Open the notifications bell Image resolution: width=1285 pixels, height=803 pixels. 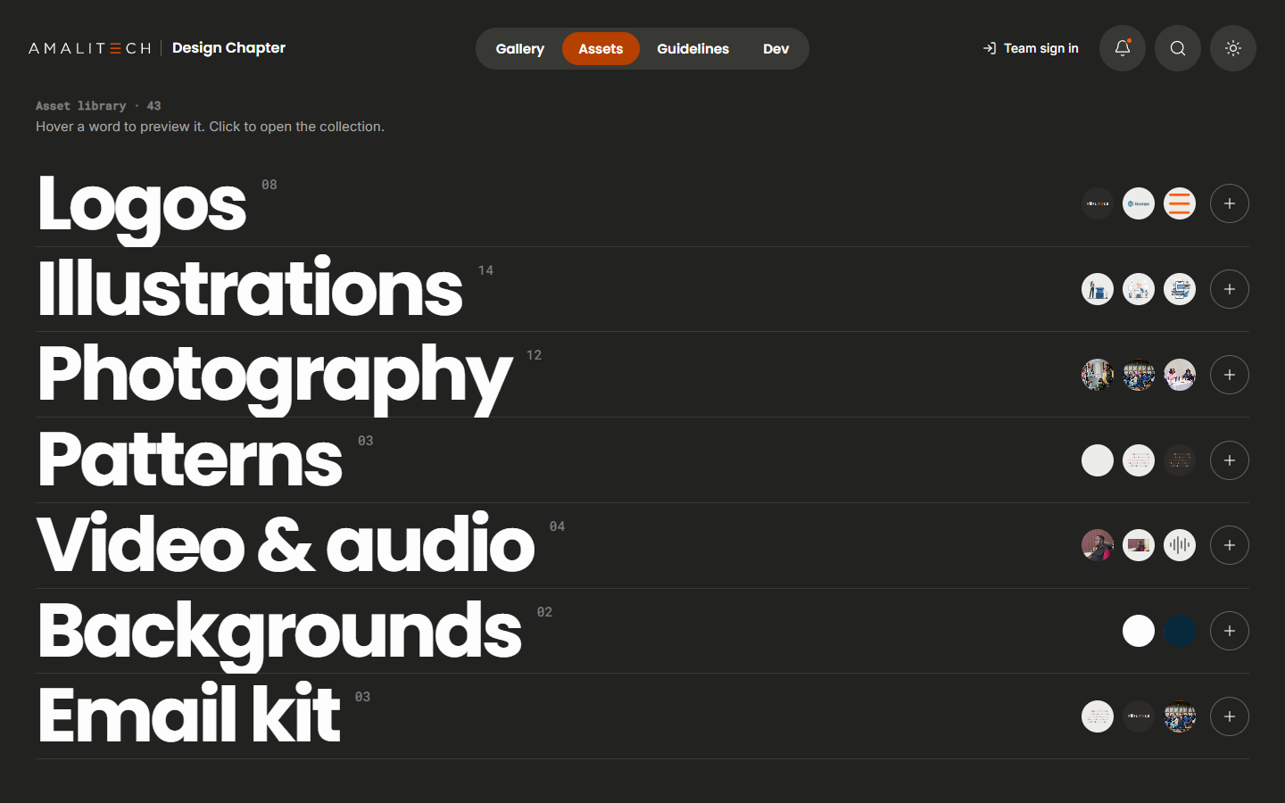point(1123,48)
